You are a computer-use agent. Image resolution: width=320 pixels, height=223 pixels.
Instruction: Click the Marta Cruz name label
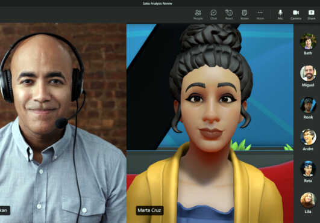pos(149,210)
